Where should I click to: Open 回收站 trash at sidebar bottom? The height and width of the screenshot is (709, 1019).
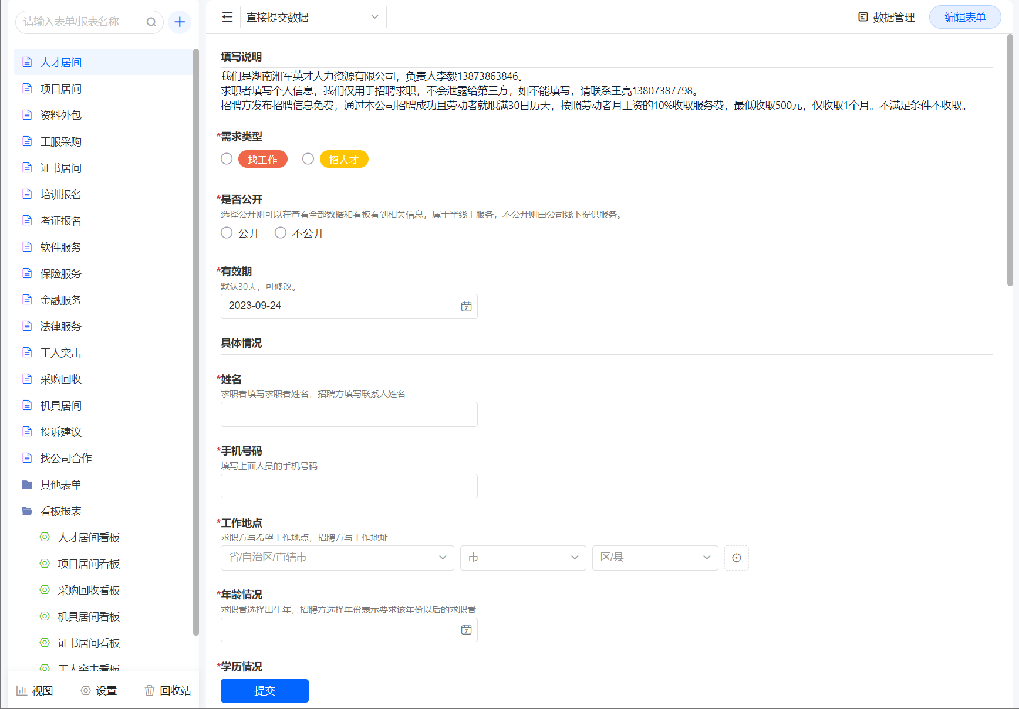168,690
